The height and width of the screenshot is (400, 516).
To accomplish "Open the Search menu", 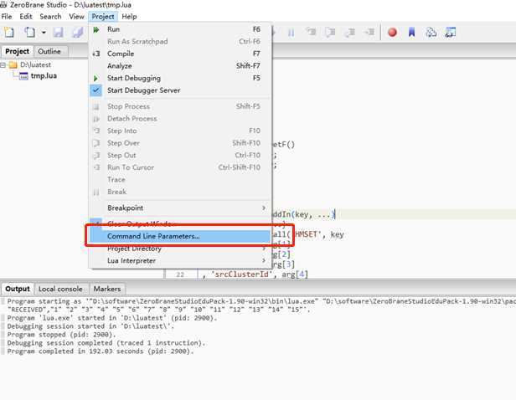I will pyautogui.click(x=50, y=17).
